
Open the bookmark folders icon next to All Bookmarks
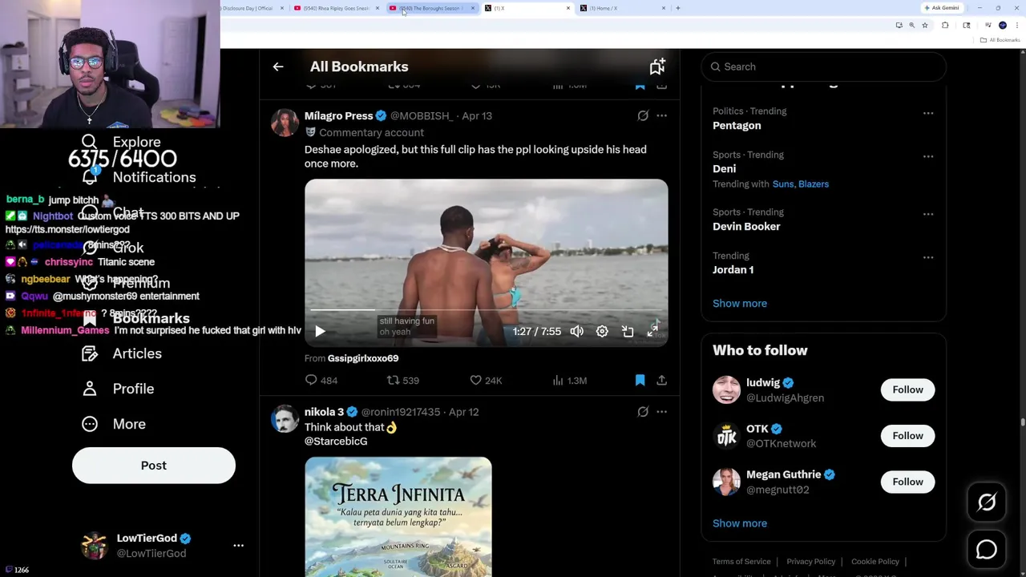click(657, 67)
